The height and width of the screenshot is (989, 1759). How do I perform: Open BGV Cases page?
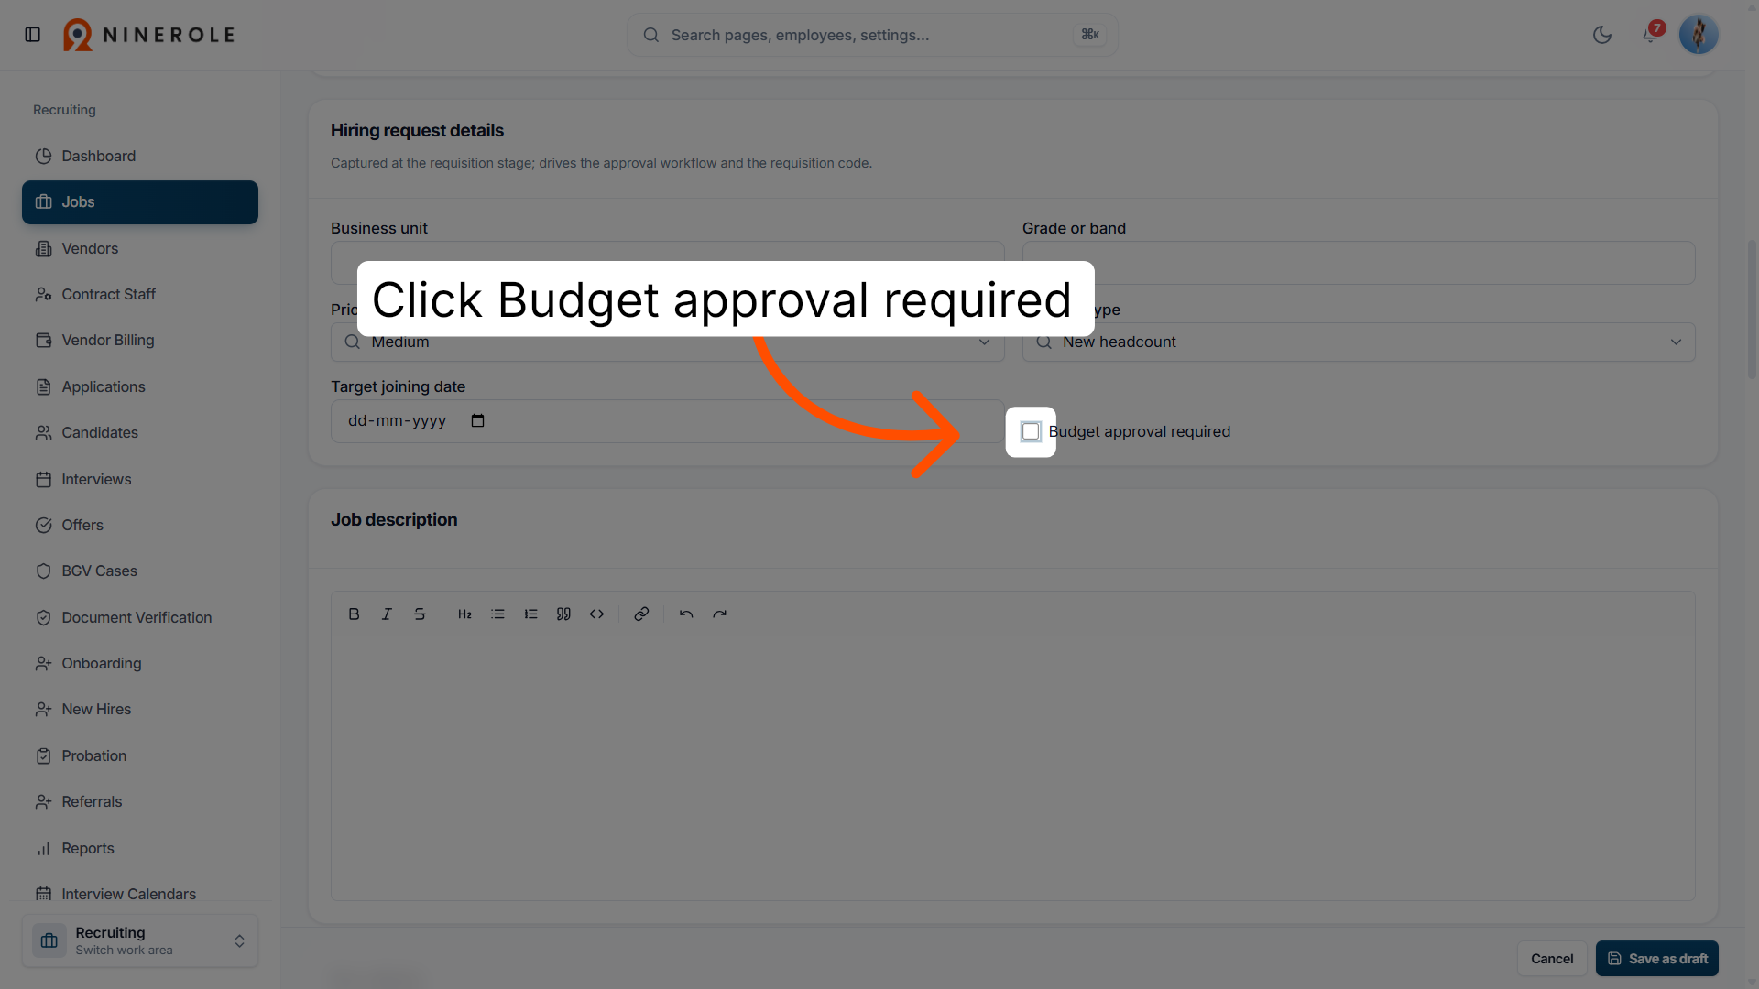(140, 571)
